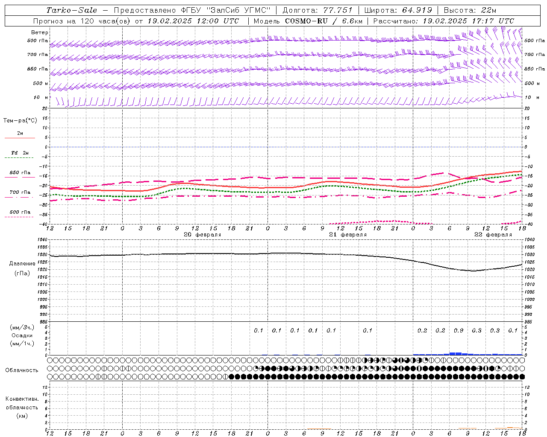
Task: Click the "Давление" pressure label
Action: tap(22, 264)
